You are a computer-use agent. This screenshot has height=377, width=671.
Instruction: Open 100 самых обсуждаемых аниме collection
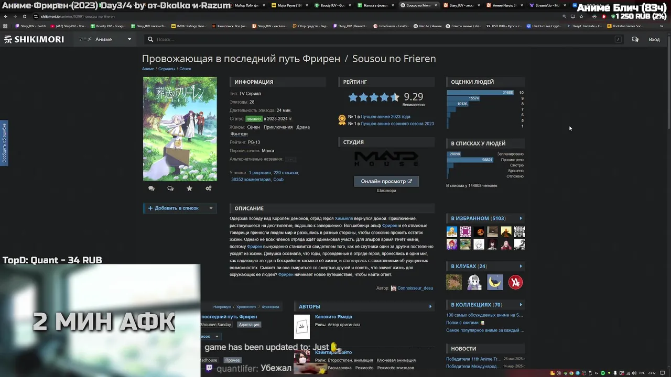click(x=484, y=315)
